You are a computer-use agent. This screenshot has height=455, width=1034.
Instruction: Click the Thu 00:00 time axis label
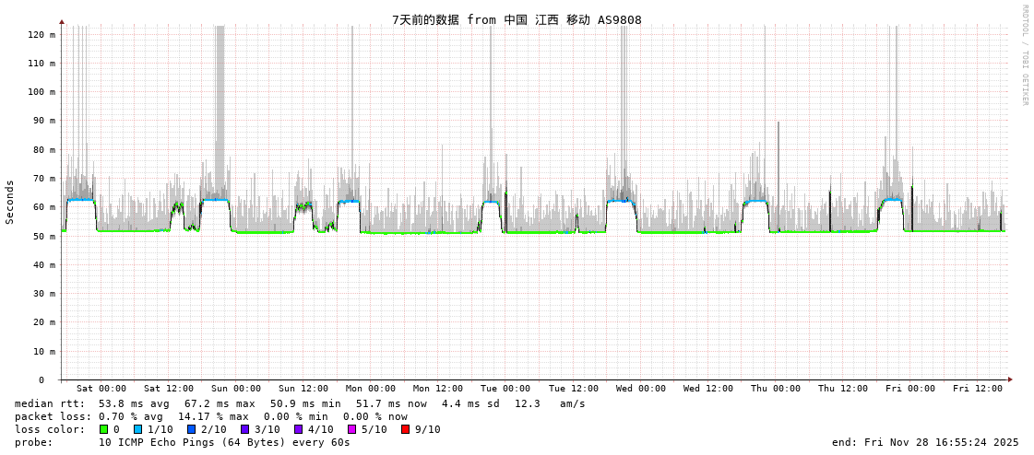pyautogui.click(x=776, y=389)
